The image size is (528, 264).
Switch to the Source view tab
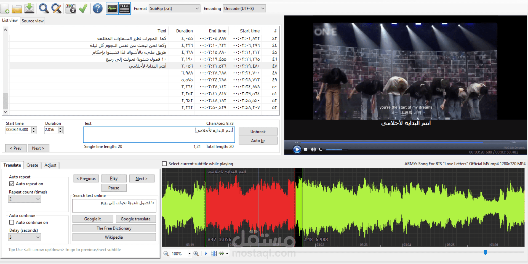(x=33, y=21)
